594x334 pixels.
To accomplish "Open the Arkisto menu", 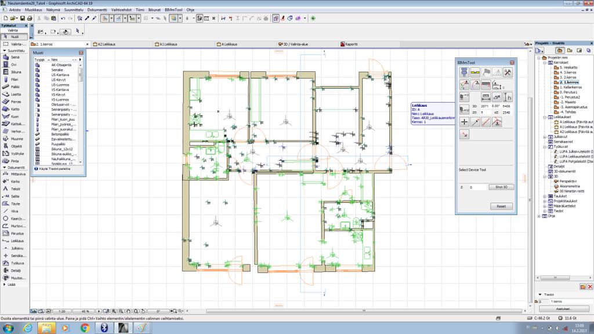I will tap(15, 10).
